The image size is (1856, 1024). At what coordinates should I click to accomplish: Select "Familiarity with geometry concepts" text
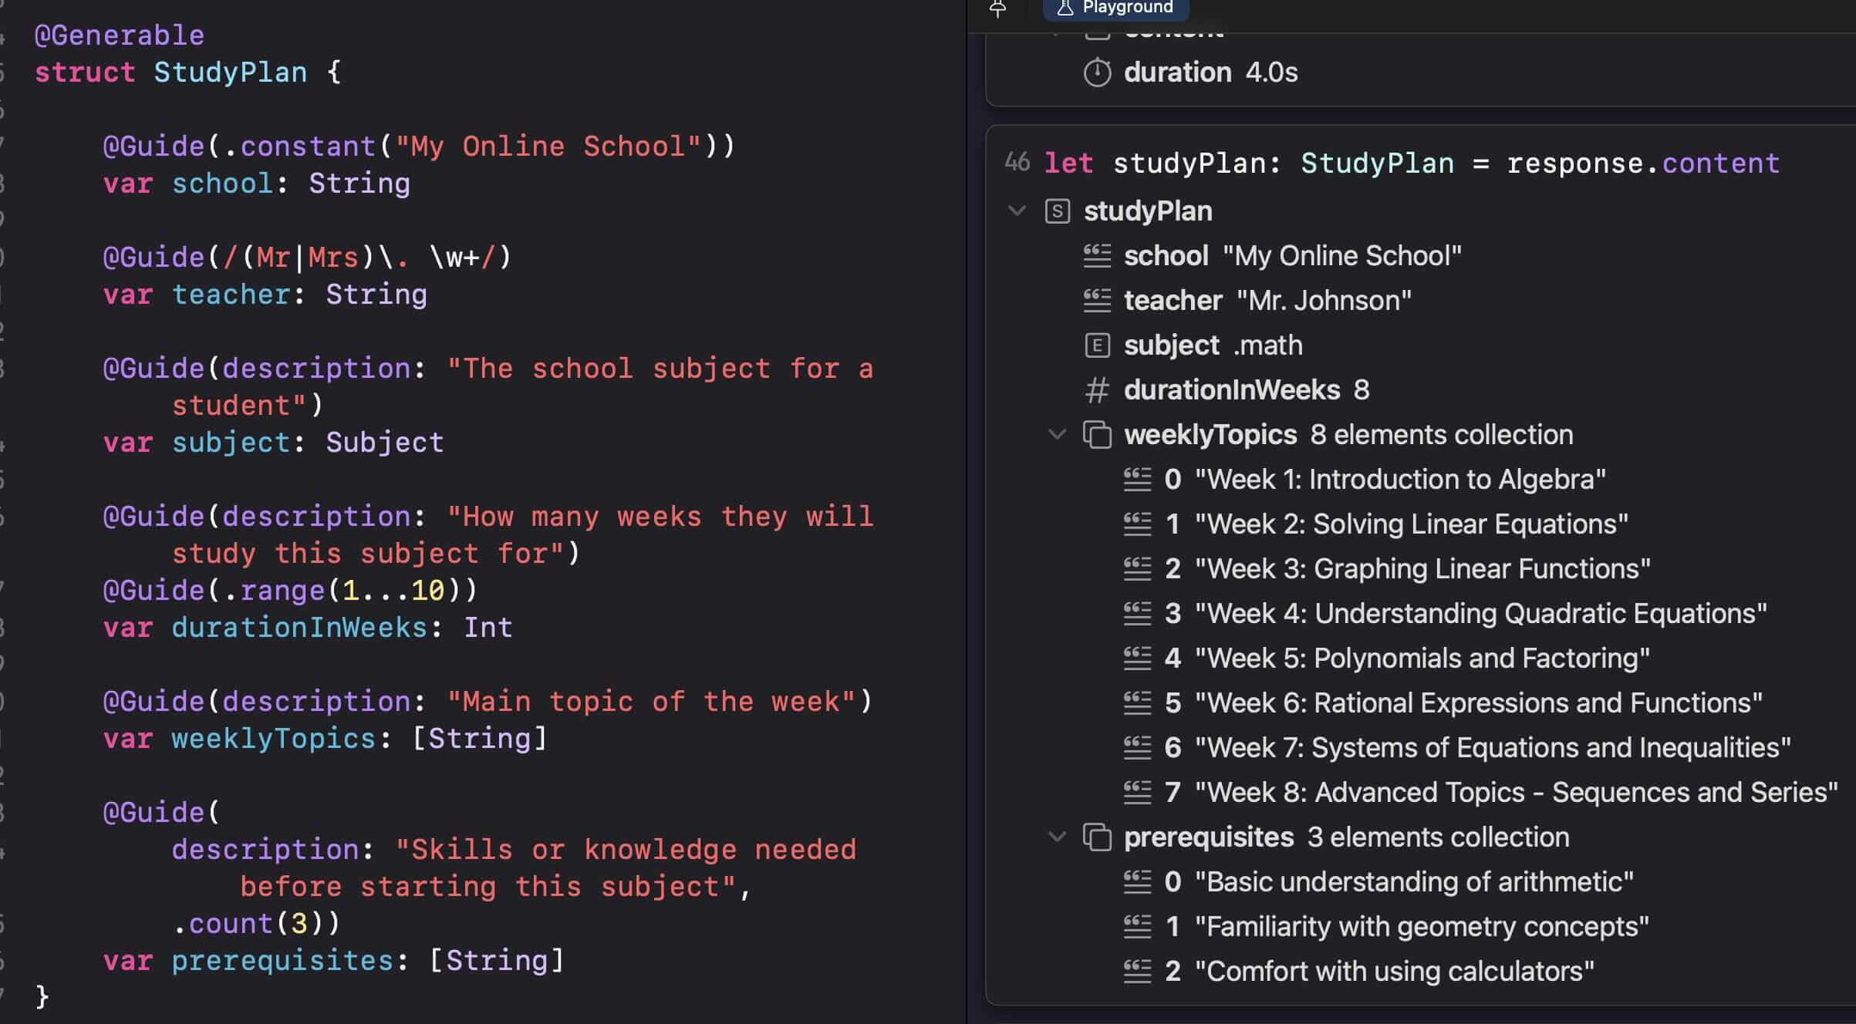point(1422,927)
